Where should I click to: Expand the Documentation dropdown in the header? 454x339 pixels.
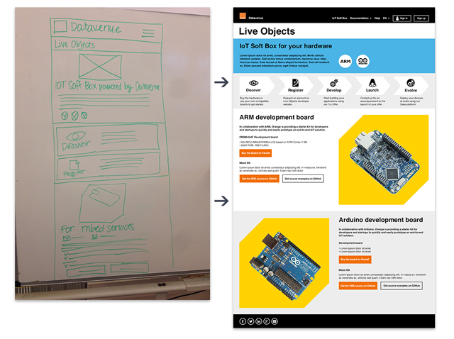tap(360, 18)
